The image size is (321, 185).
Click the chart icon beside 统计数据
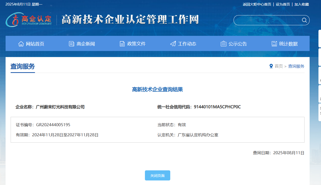[x=274, y=44]
